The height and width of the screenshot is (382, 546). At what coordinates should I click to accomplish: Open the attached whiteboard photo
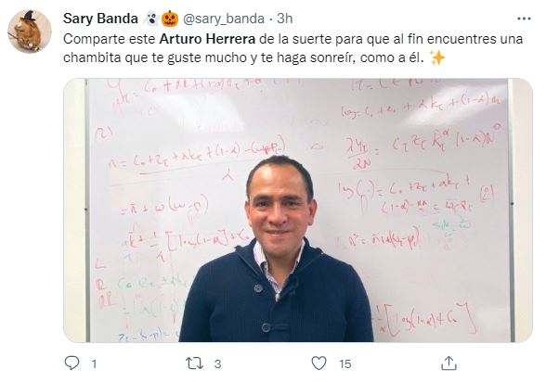[298, 210]
